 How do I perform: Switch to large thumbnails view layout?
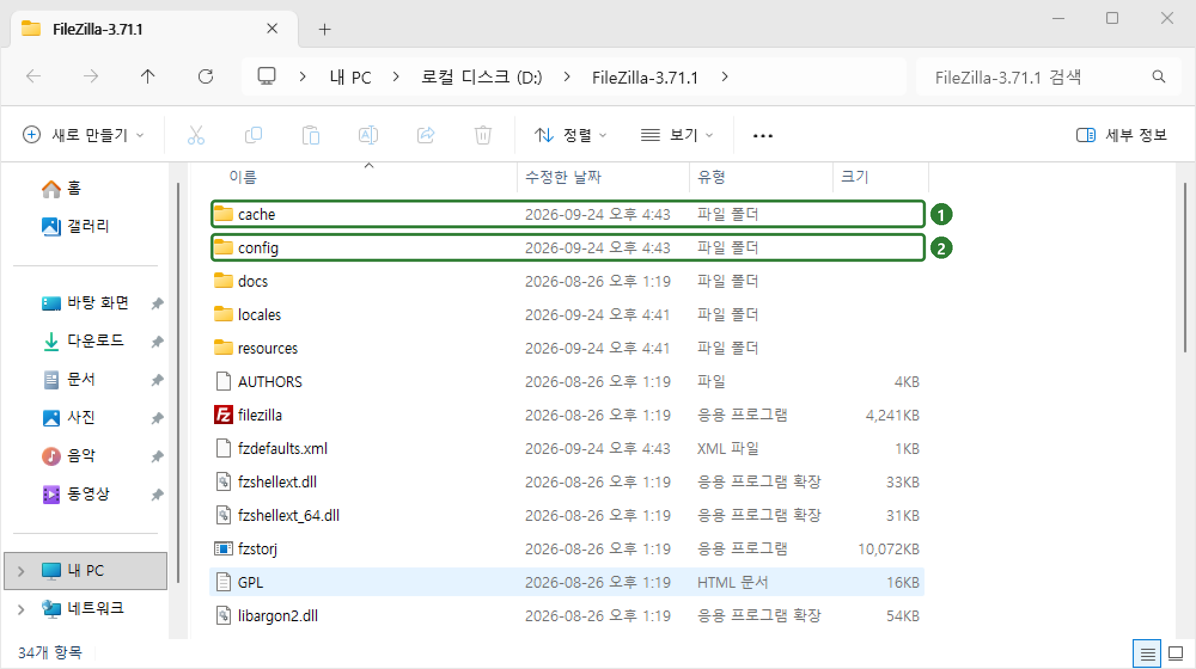(1176, 654)
